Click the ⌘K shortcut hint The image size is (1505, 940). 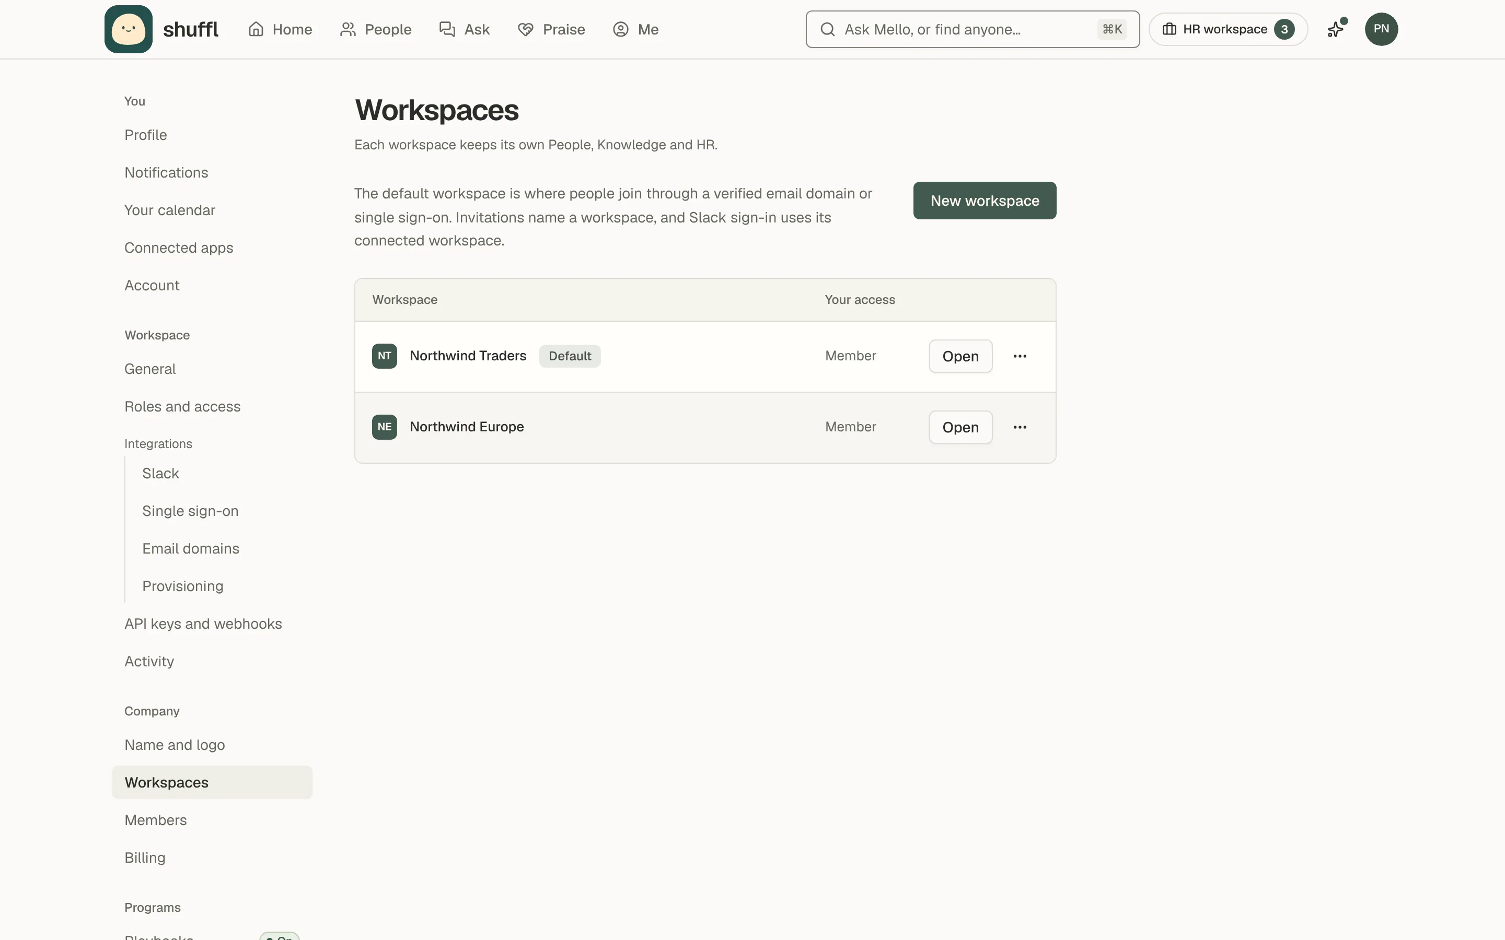[1112, 29]
